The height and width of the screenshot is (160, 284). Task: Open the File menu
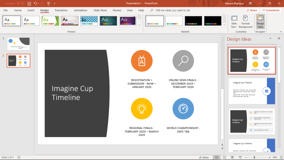tap(5, 10)
